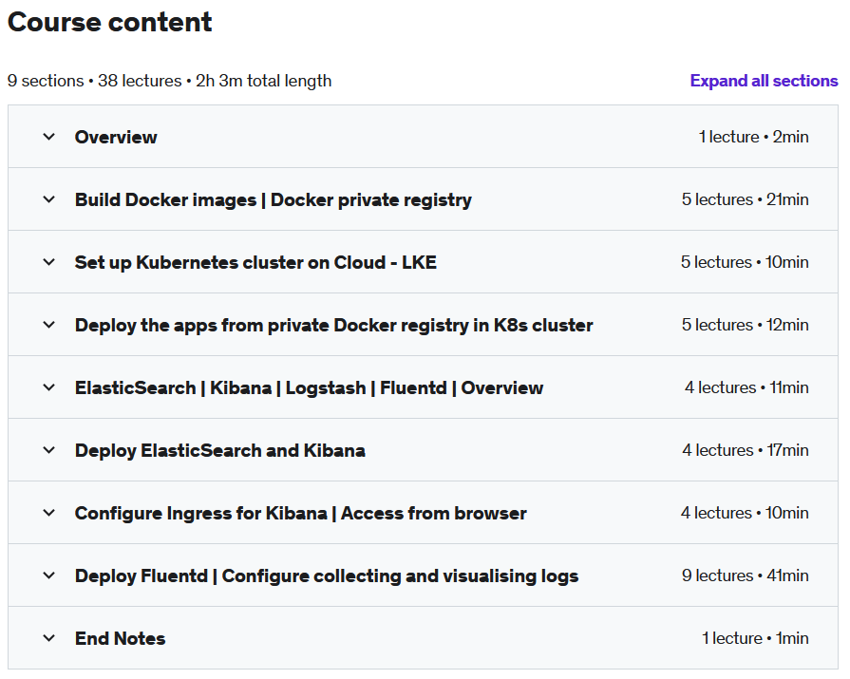
Task: Open 'Build Docker images | Docker private registry' title
Action: (274, 200)
